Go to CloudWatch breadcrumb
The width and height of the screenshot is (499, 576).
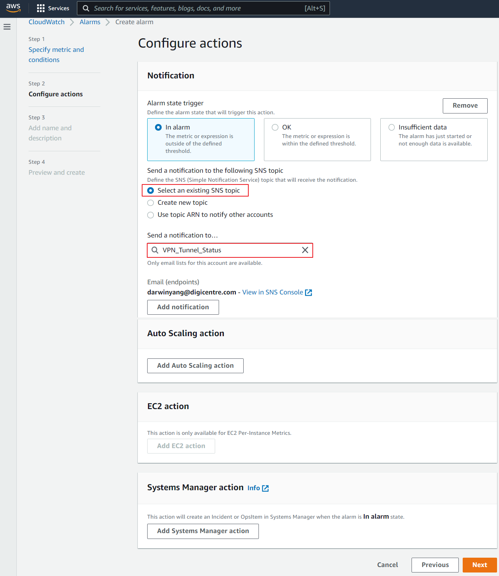coord(46,22)
